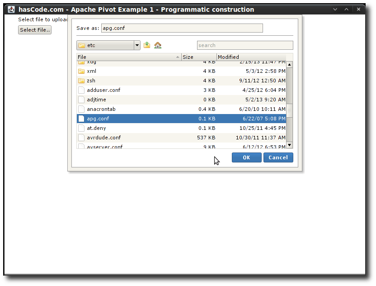Click the xml folder icon
This screenshot has width=376, height=286.
(x=81, y=71)
